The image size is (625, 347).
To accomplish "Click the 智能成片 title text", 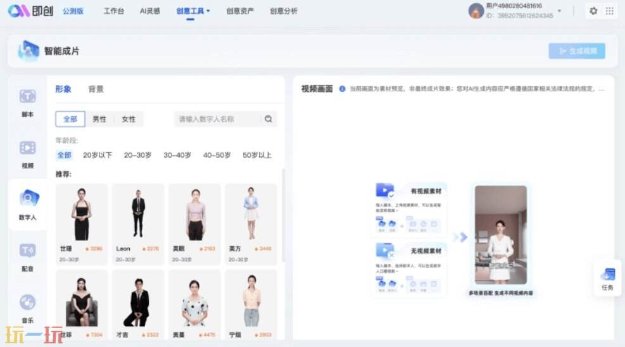I will pos(61,51).
